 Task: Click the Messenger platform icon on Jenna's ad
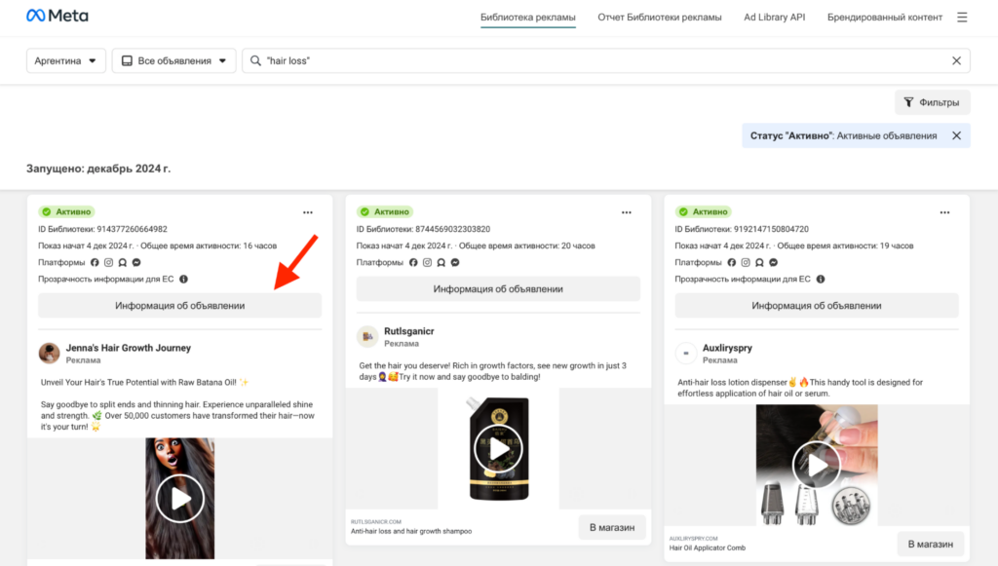pos(136,262)
